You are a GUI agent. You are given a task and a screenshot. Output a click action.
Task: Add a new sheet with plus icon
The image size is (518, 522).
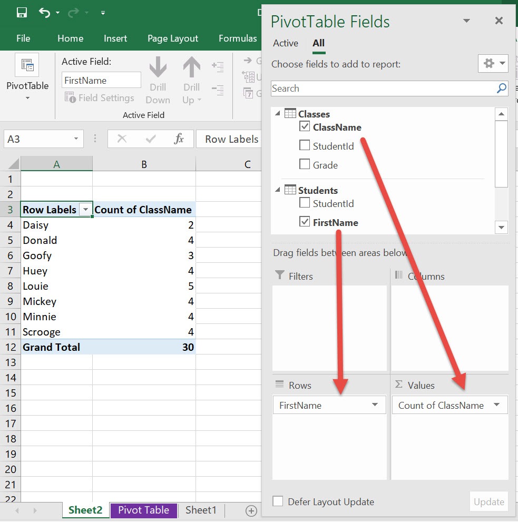[x=251, y=511]
